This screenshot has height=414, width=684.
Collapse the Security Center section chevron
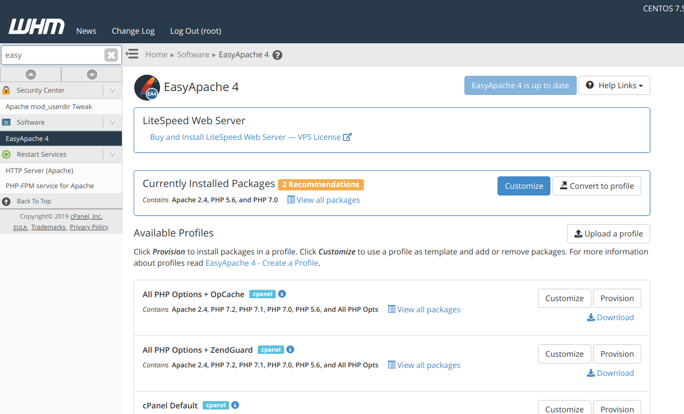112,90
